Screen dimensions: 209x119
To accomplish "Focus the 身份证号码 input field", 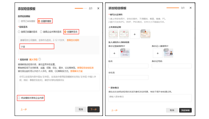I will [172, 66].
